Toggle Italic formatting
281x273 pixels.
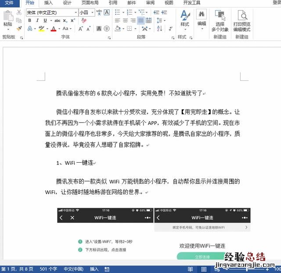point(37,21)
